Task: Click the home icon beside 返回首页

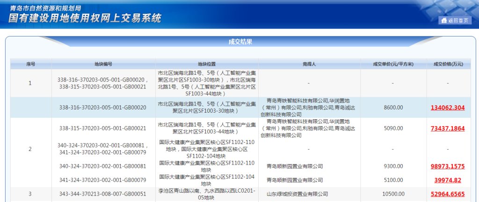Action: [444, 21]
